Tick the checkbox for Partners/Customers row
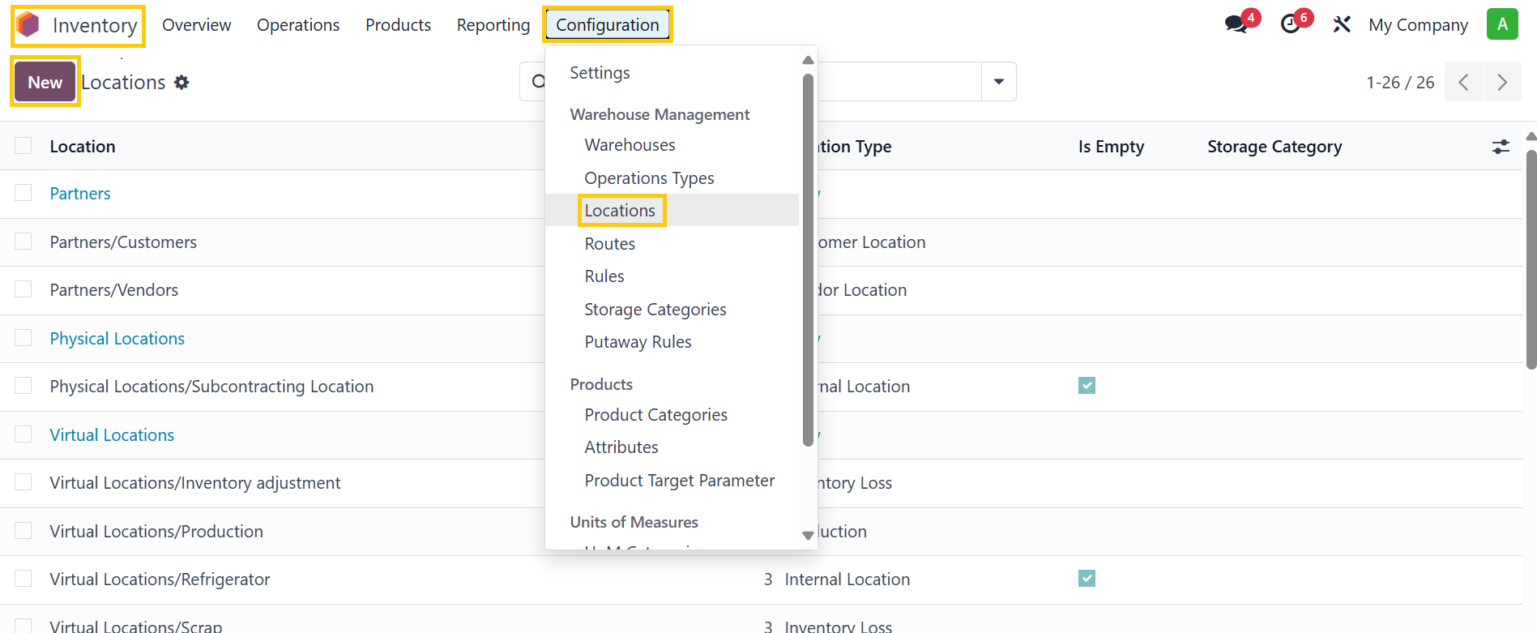This screenshot has height=633, width=1537. (x=23, y=242)
